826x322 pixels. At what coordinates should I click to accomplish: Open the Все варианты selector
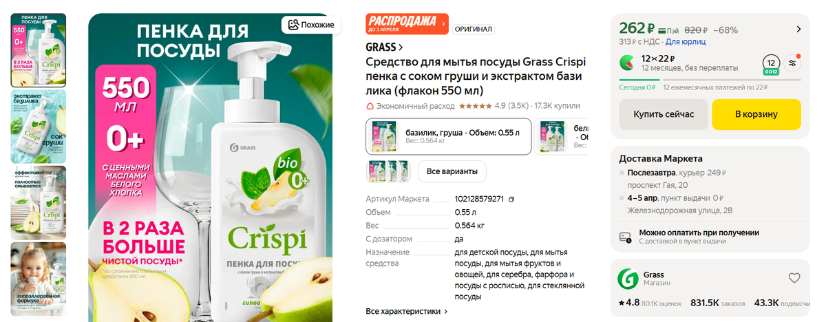(452, 171)
